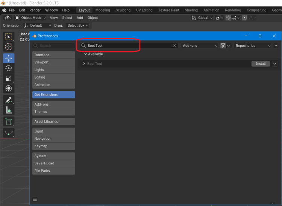The width and height of the screenshot is (282, 206).
Task: Open the Window menu
Action: [52, 10]
